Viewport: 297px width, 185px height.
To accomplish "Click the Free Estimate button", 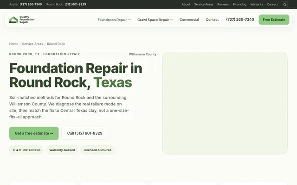I will (274, 19).
